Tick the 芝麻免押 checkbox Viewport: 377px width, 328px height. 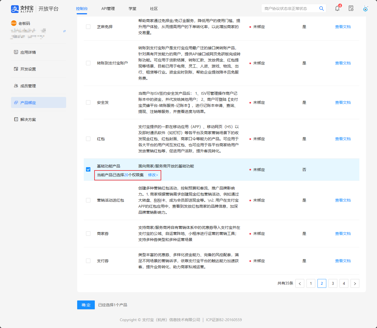(88, 27)
